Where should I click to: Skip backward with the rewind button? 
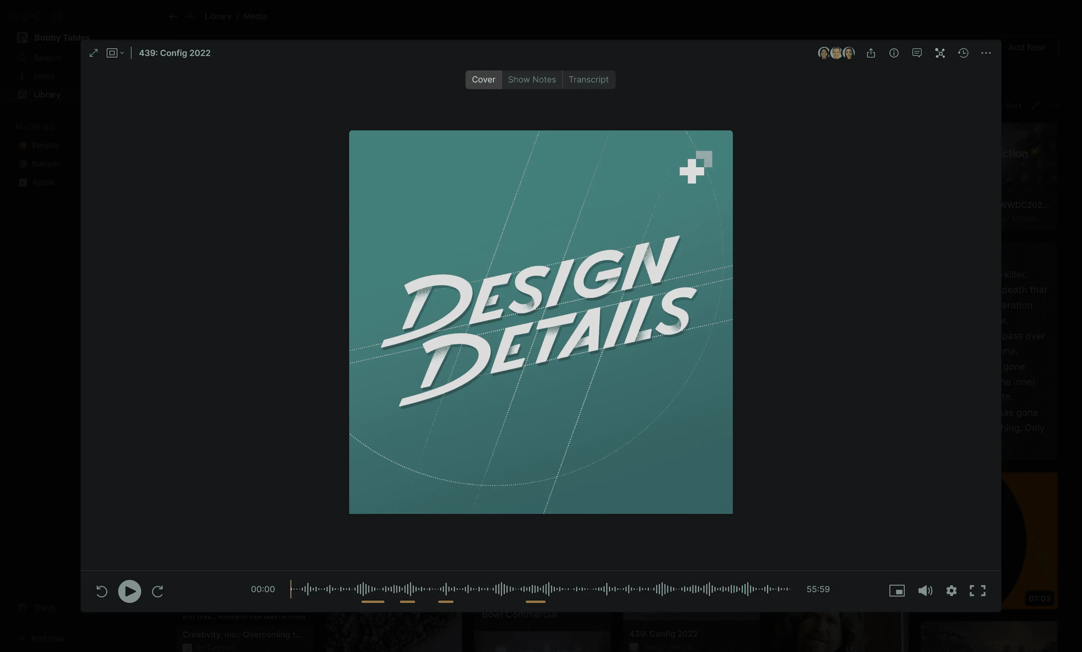[x=101, y=591]
